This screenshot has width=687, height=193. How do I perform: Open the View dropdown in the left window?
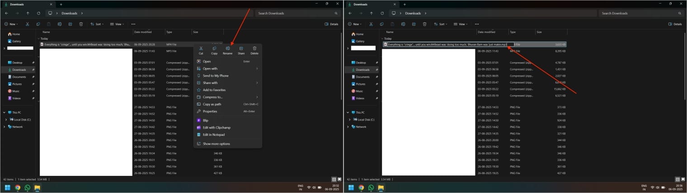coord(118,24)
